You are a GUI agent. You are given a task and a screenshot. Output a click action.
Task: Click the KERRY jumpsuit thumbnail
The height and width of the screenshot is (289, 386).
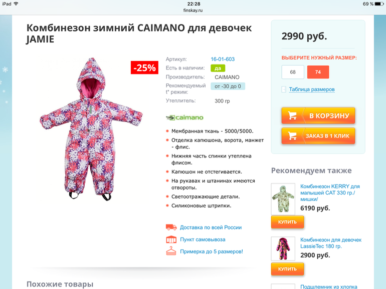(283, 199)
